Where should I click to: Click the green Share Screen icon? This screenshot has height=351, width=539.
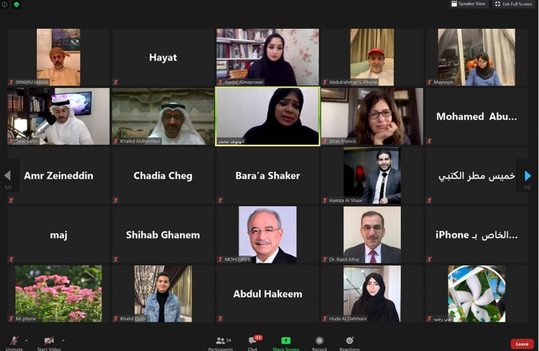click(x=286, y=340)
